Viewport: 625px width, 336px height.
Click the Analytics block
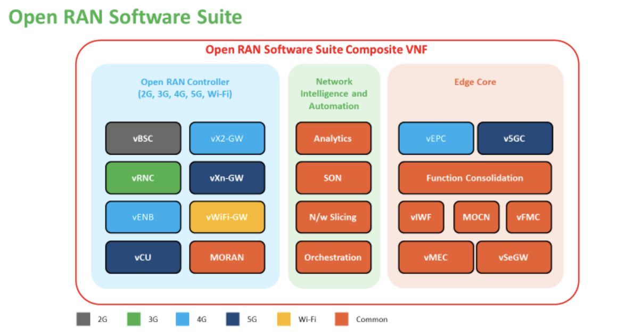333,138
